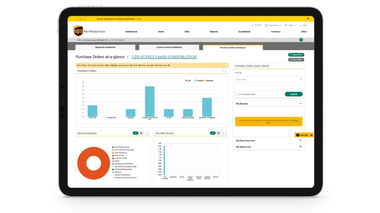Screen dimensions: 380x213
Task: Click the green help question mark icon
Action: [301, 40]
